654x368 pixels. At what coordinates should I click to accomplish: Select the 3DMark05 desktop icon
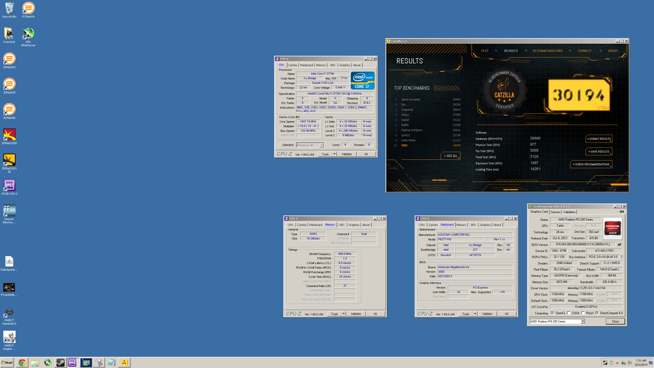click(9, 86)
